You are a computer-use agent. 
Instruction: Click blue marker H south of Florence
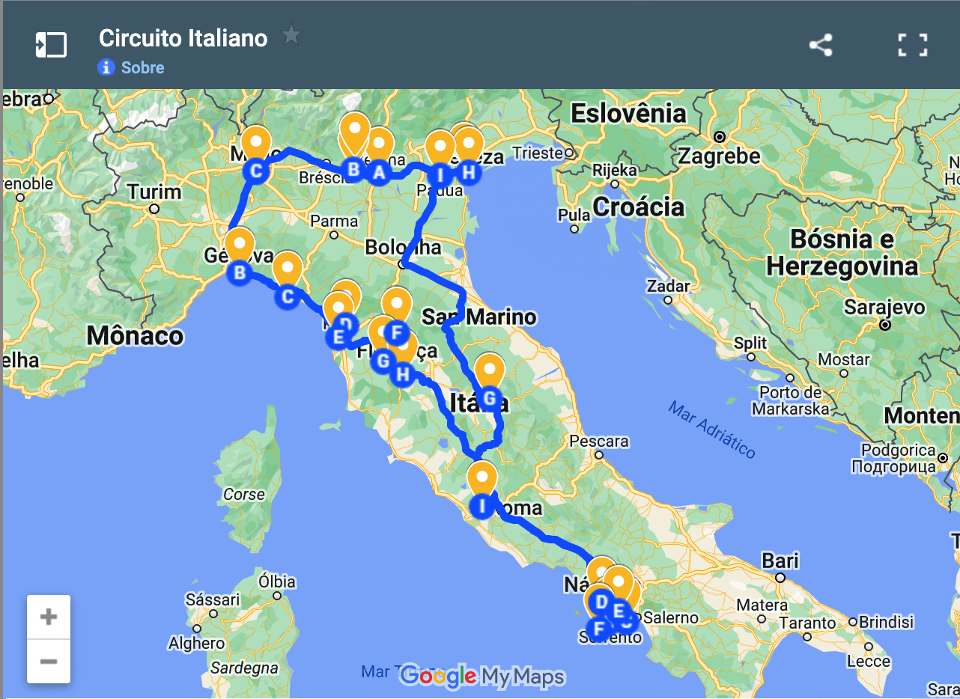(x=404, y=373)
